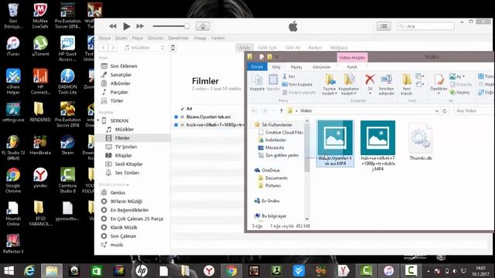Open the Görüntü menu in iTunes
The width and height of the screenshot is (495, 278).
(155, 38)
